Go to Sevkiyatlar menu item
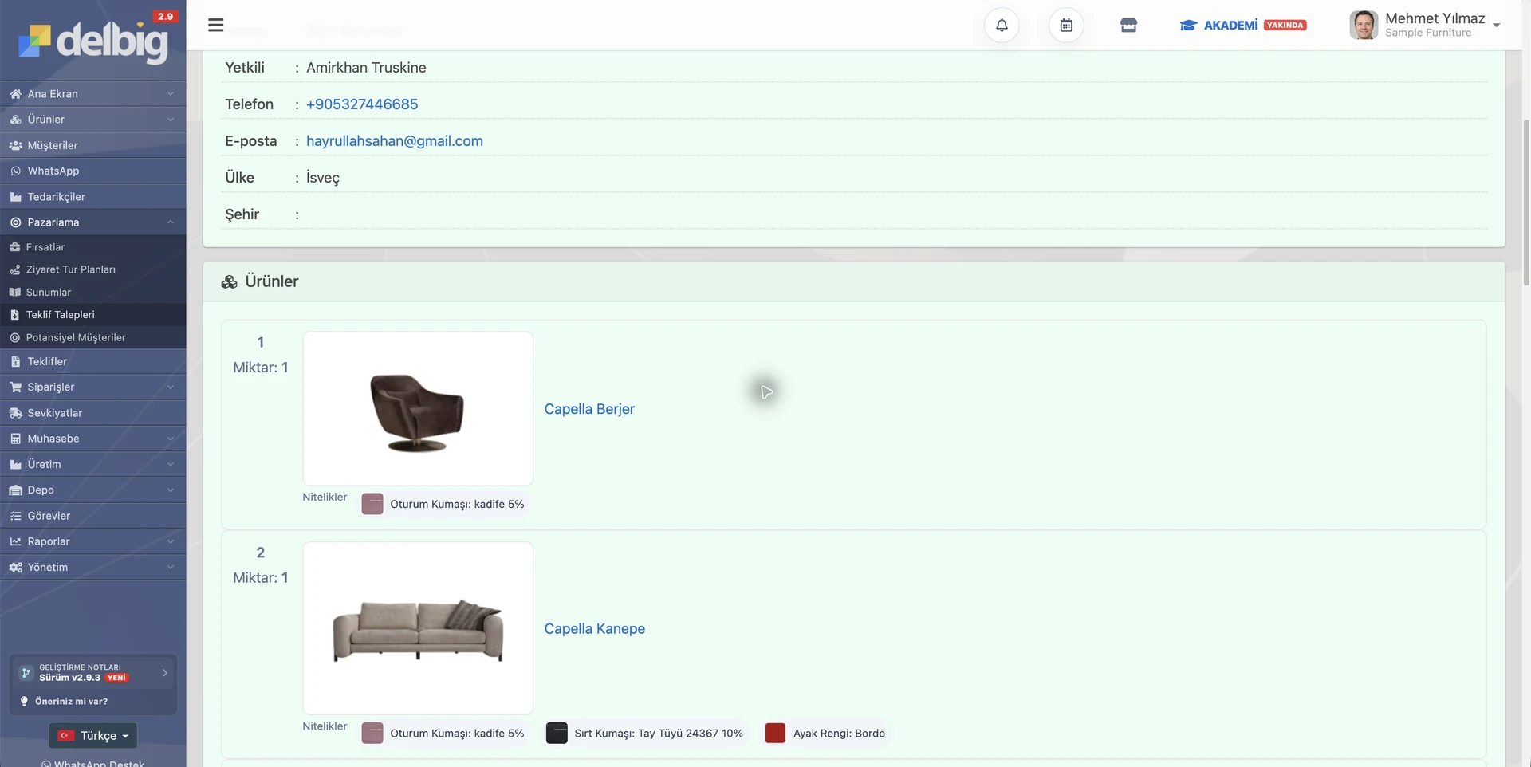The image size is (1531, 767). [93, 413]
